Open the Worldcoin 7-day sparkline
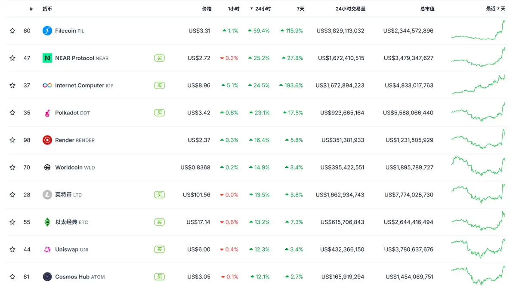This screenshot has width=516, height=286. click(478, 166)
